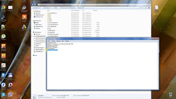This screenshot has height=99, width=176.
Task: Launch Skype desktop shortcut
Action: (3, 95)
